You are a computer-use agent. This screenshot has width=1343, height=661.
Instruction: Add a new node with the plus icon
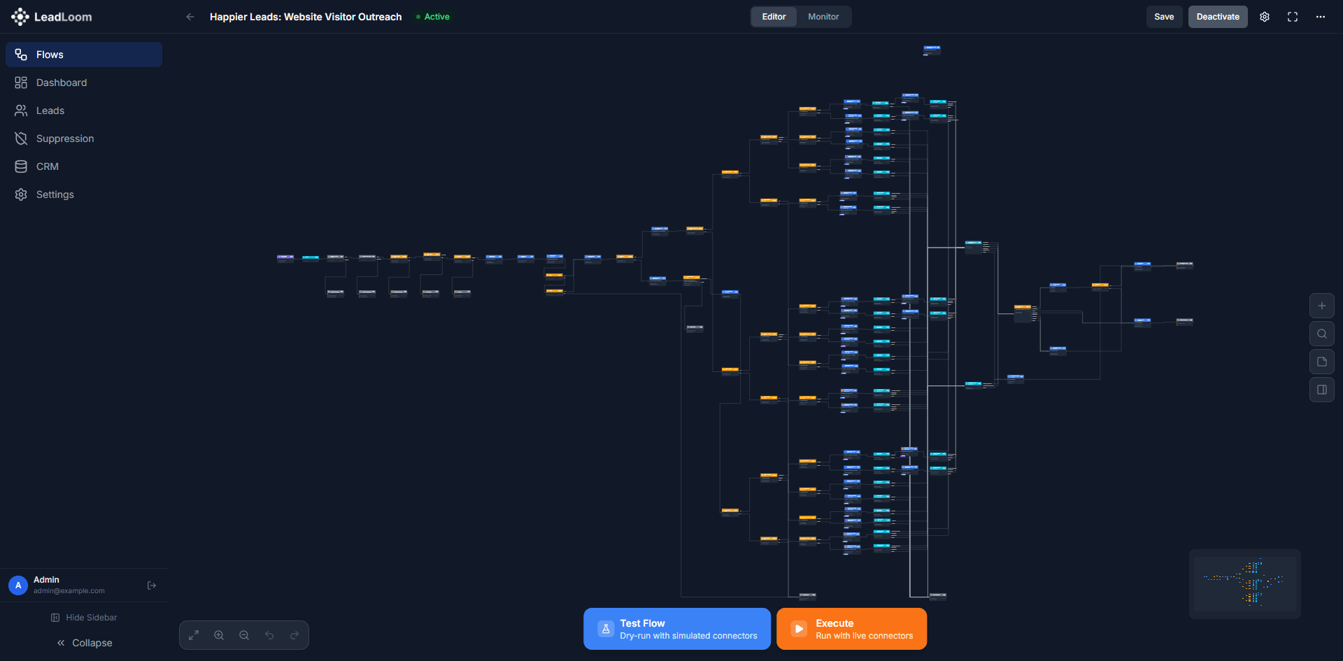click(x=1321, y=306)
